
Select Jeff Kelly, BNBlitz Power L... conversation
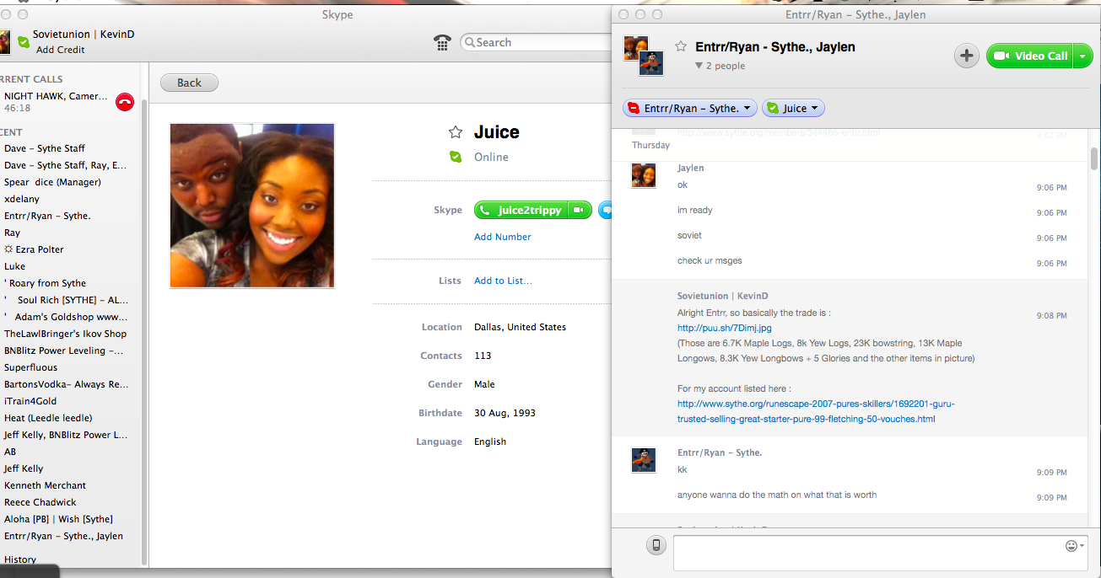tap(66, 435)
